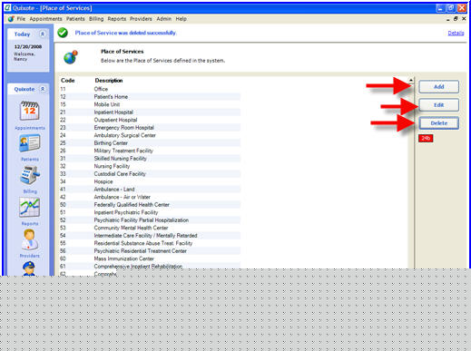Select Psychiatric Residential Treatment Center row

pyautogui.click(x=150, y=251)
